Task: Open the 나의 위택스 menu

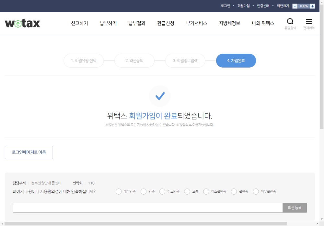Action: (x=263, y=23)
